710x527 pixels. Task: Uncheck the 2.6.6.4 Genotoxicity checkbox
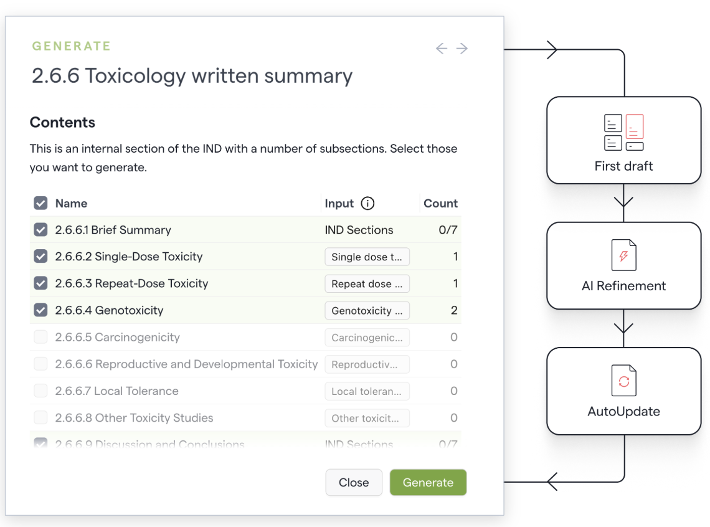coord(40,310)
